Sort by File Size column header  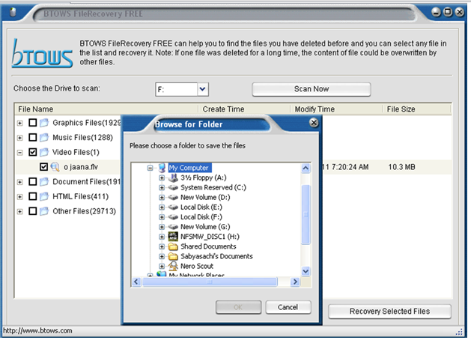pyautogui.click(x=416, y=109)
